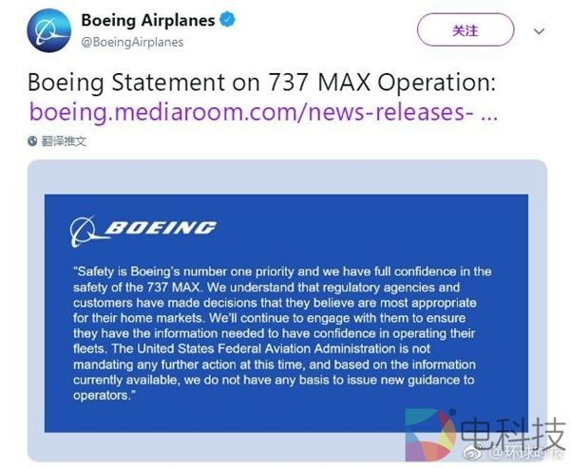This screenshot has height=468, width=570.
Task: Click the globe icon beside translate text
Action: click(33, 140)
